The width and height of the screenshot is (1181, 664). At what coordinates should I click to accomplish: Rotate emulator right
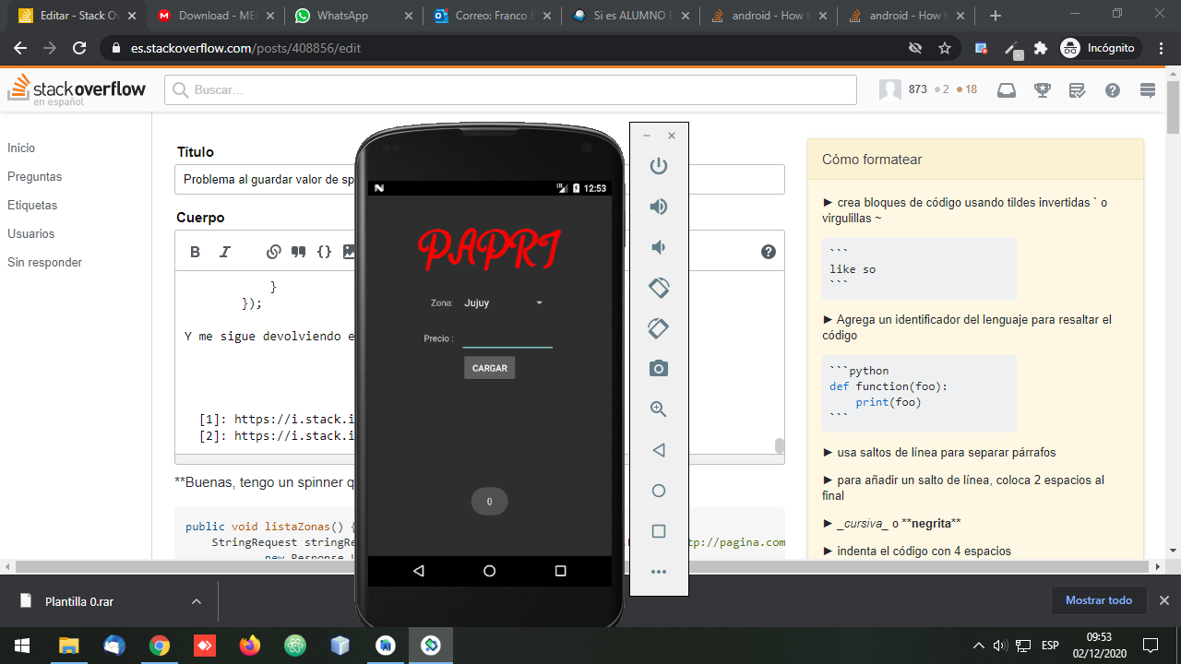point(658,328)
